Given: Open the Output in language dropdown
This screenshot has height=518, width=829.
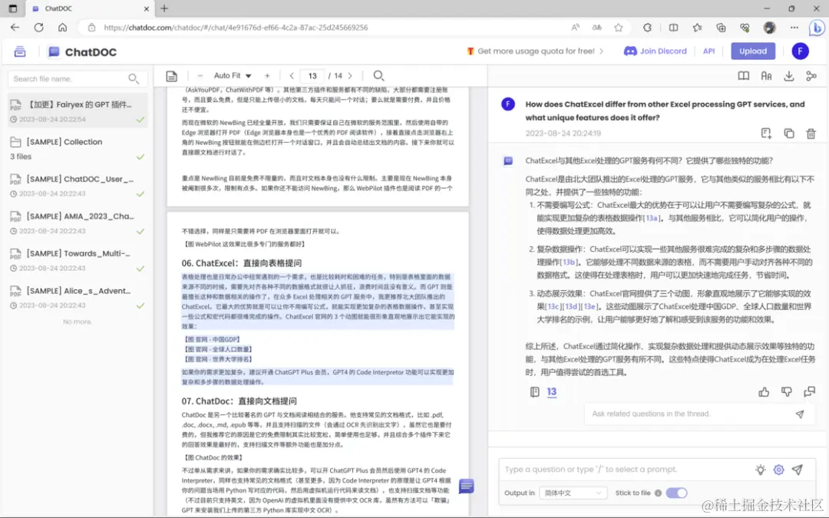Looking at the screenshot, I should 573,493.
